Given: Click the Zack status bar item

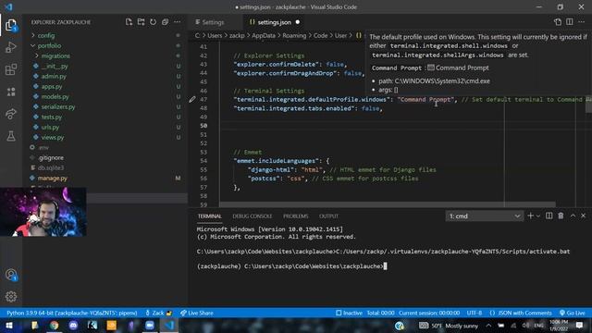Looking at the screenshot, I should [x=158, y=313].
